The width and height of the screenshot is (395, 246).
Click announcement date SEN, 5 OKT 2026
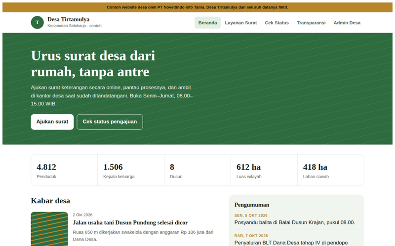251,215
